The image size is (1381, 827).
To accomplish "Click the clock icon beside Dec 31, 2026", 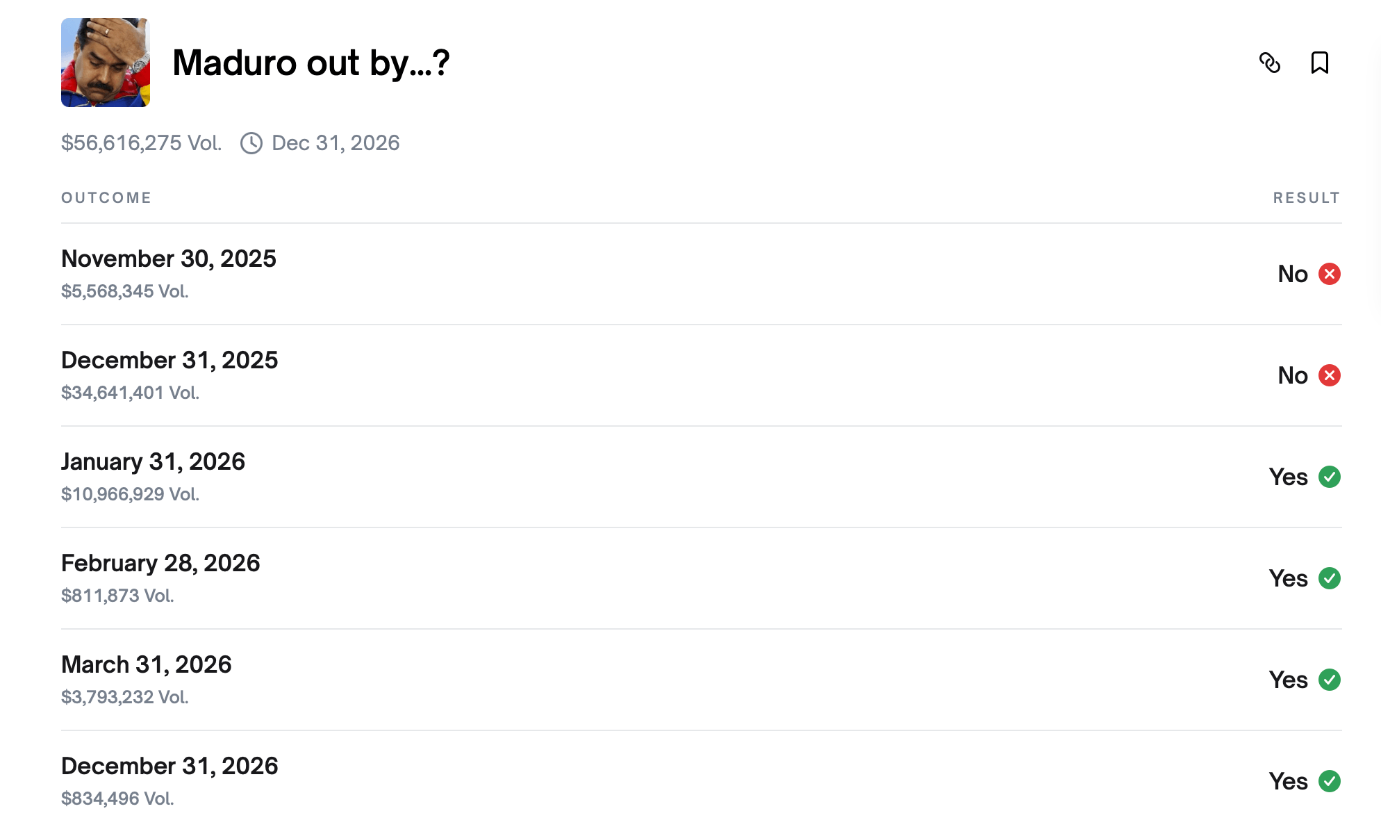I will 251,143.
